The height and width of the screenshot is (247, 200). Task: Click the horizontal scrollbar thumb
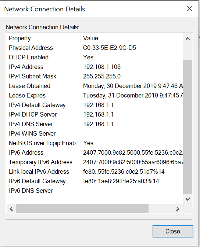pyautogui.click(x=82, y=209)
